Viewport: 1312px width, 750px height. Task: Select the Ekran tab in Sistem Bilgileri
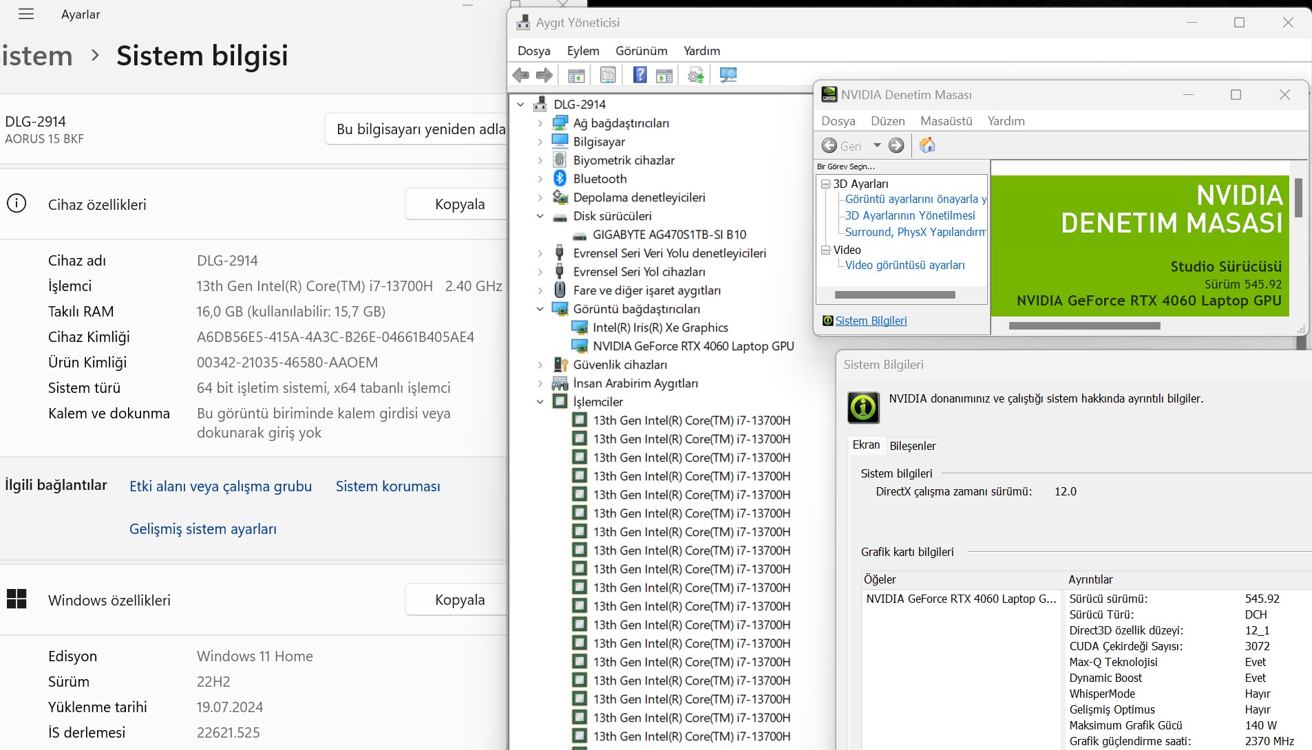(866, 444)
